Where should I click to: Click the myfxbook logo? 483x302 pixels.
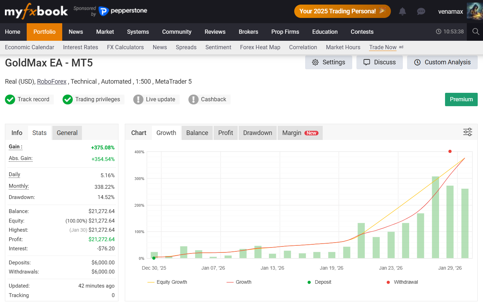coord(36,11)
